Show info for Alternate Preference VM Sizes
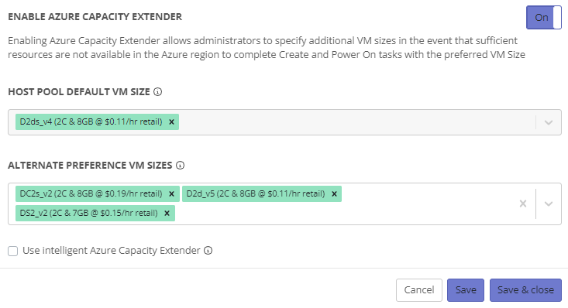 (180, 166)
